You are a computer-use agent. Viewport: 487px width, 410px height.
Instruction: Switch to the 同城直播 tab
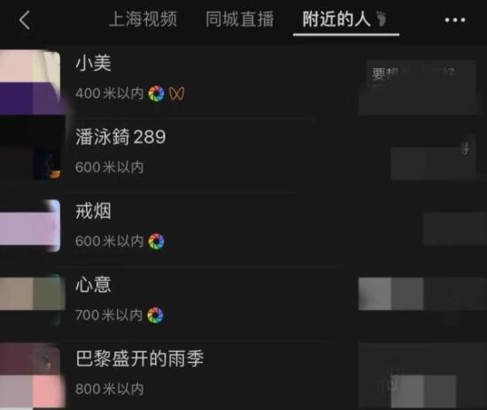tap(240, 19)
